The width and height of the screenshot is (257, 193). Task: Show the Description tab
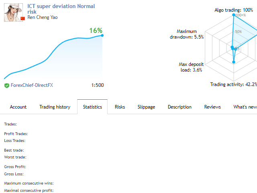(x=179, y=107)
